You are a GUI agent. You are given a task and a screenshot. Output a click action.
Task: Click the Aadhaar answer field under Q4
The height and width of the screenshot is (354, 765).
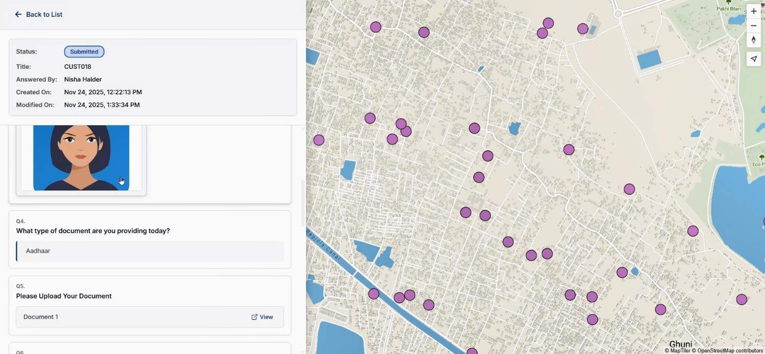point(150,251)
